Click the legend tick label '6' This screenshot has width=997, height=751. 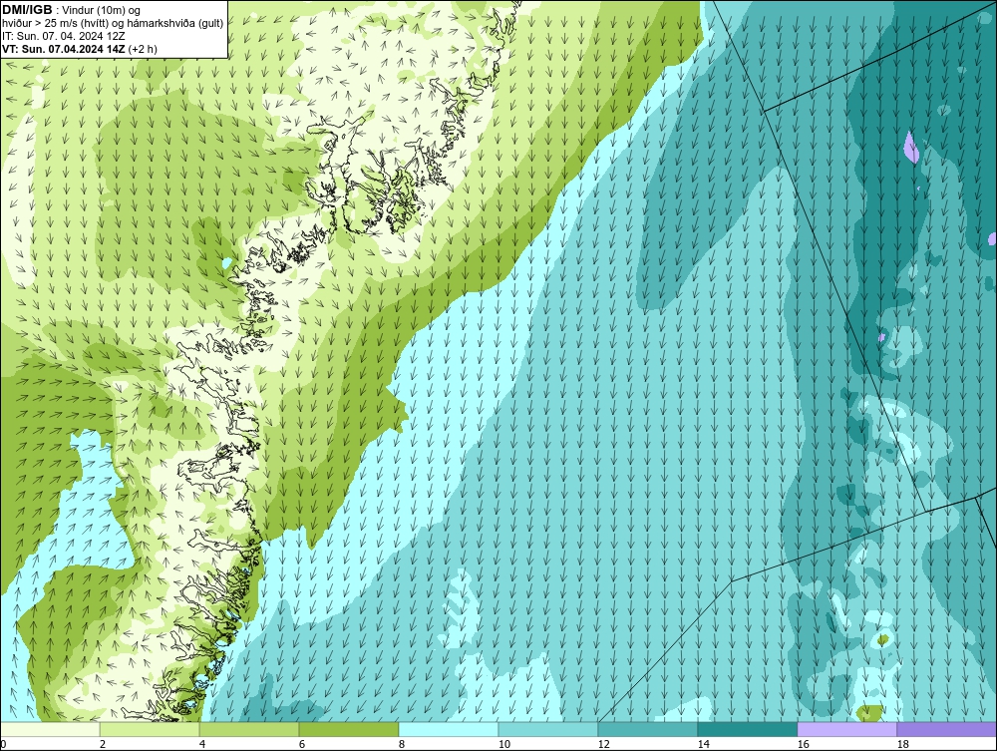301,744
